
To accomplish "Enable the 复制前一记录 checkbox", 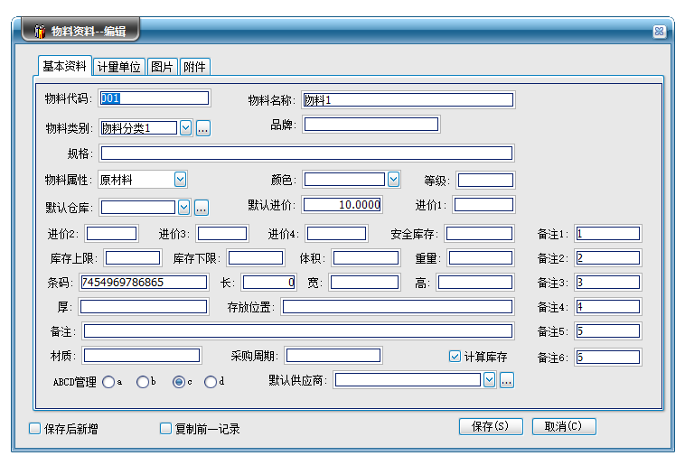I will [165, 428].
